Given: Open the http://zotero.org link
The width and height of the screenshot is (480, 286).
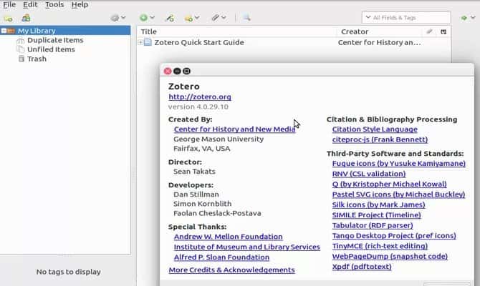Looking at the screenshot, I should point(200,97).
